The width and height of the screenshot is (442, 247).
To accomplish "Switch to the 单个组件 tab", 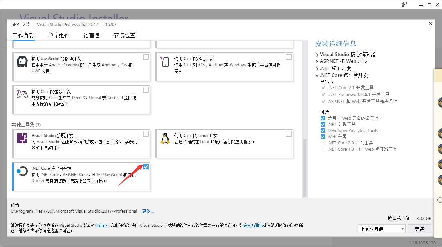I will tap(59, 35).
